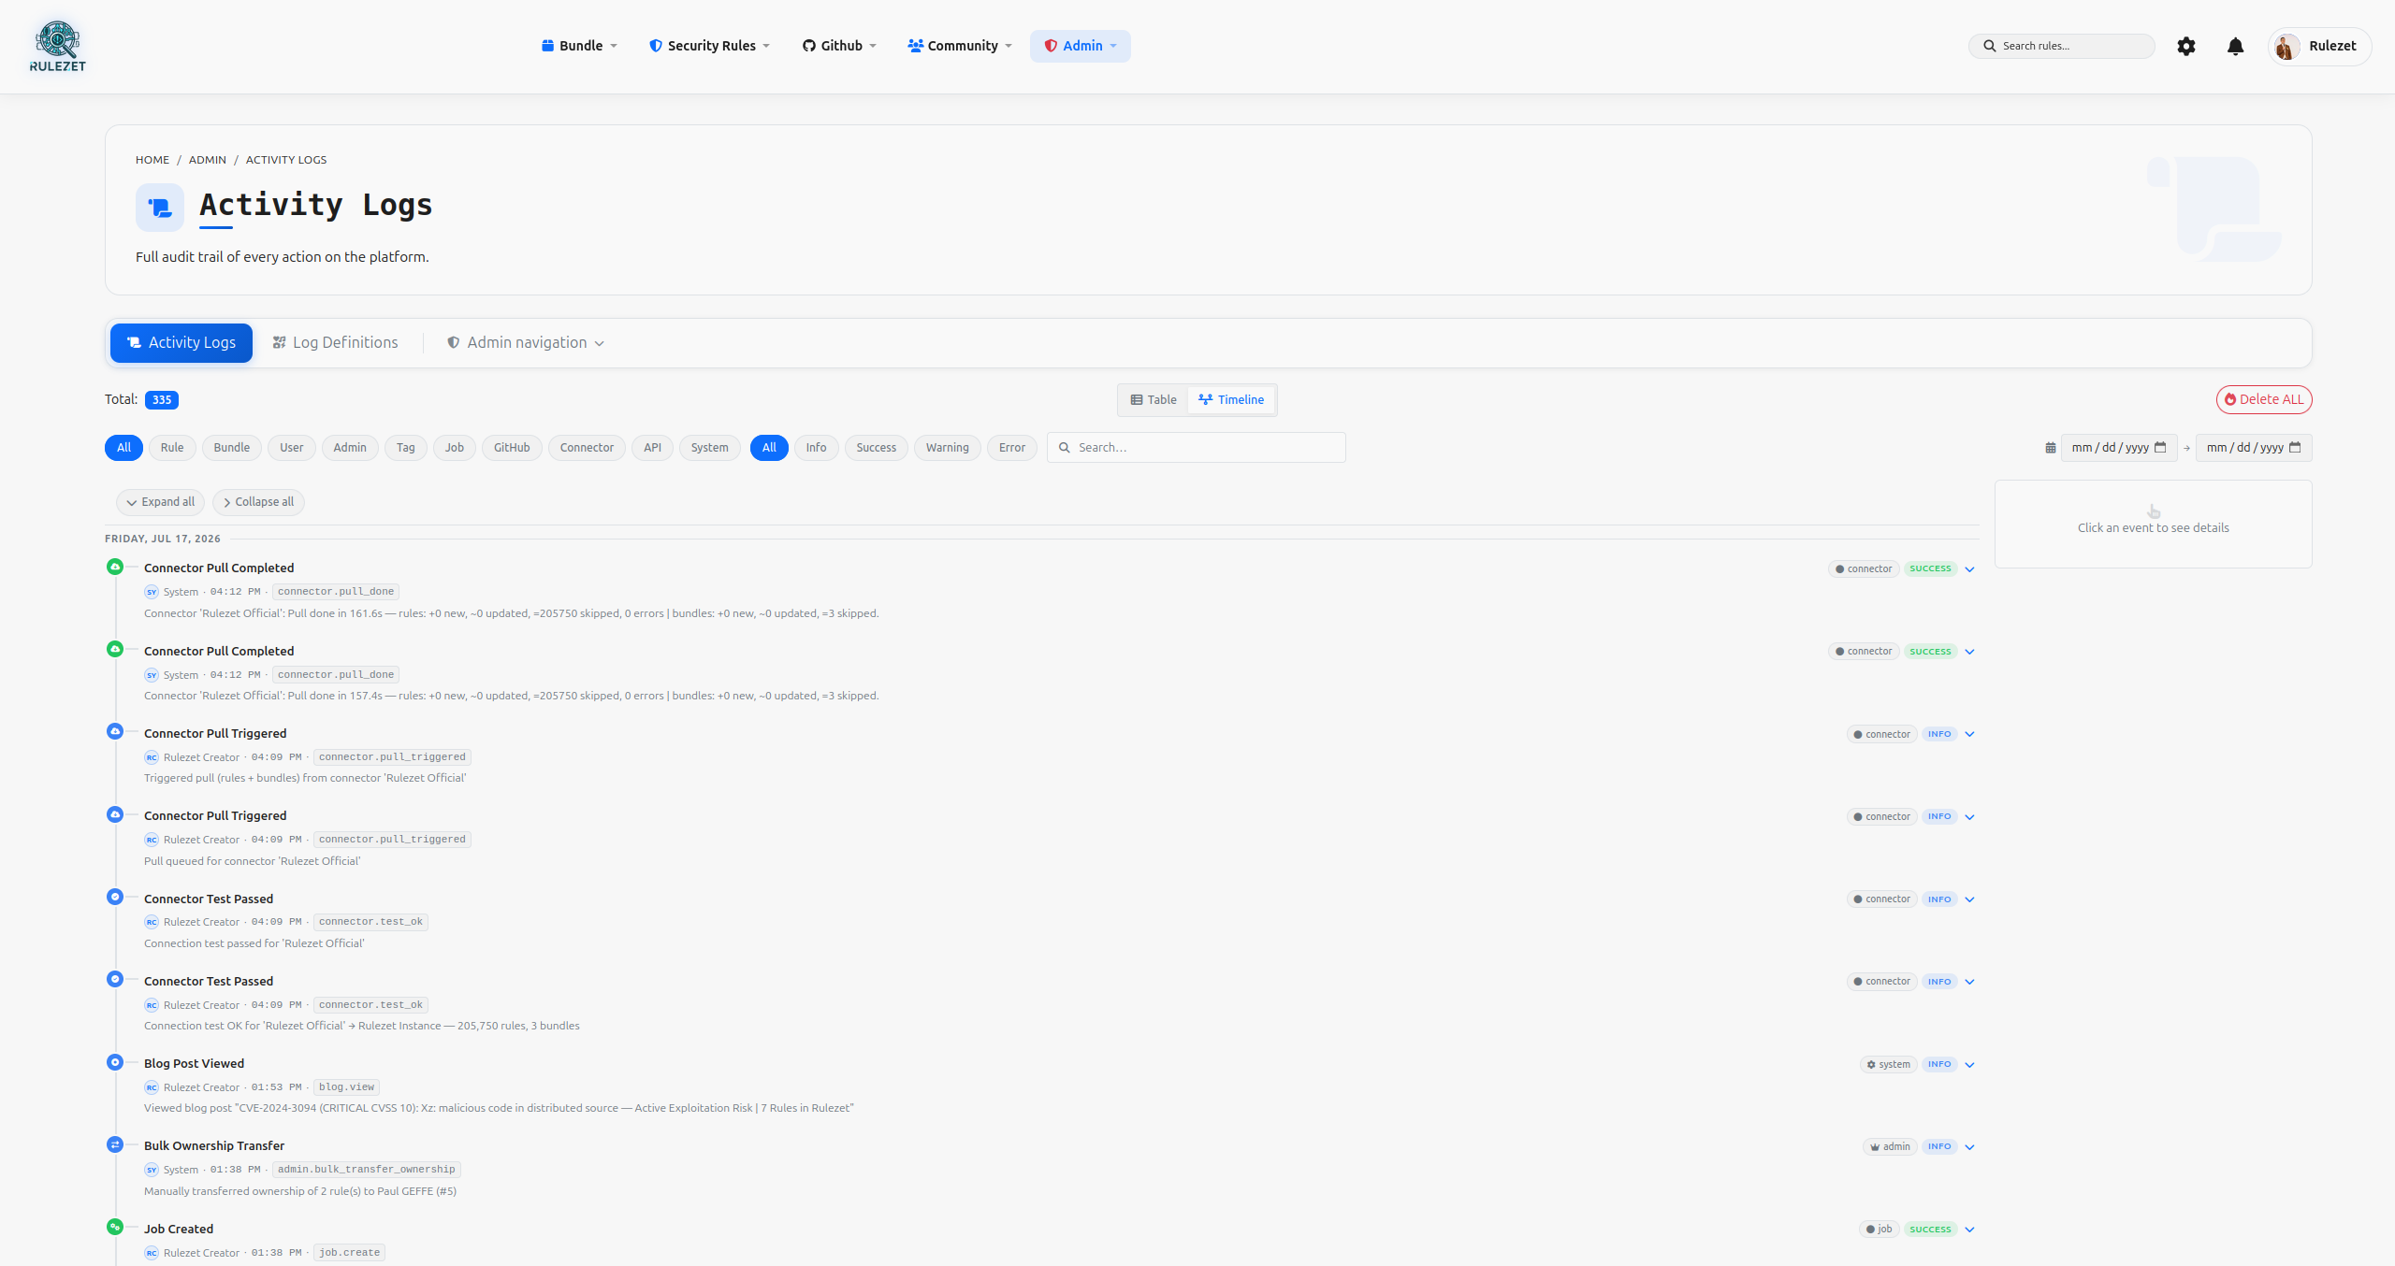Viewport: 2395px width, 1266px height.
Task: Click the RC avatar on Blog Post Viewed
Action: [152, 1087]
